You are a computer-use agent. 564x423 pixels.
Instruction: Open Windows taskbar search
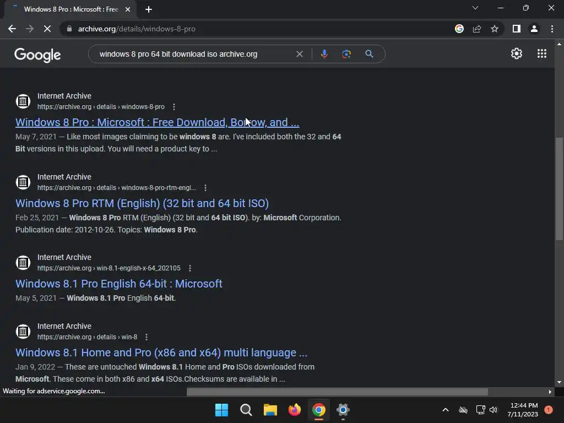[x=246, y=410]
